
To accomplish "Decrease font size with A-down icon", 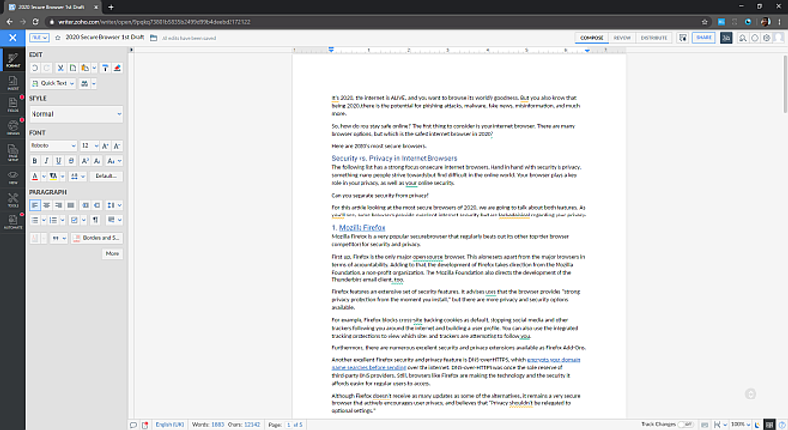I will tap(117, 146).
